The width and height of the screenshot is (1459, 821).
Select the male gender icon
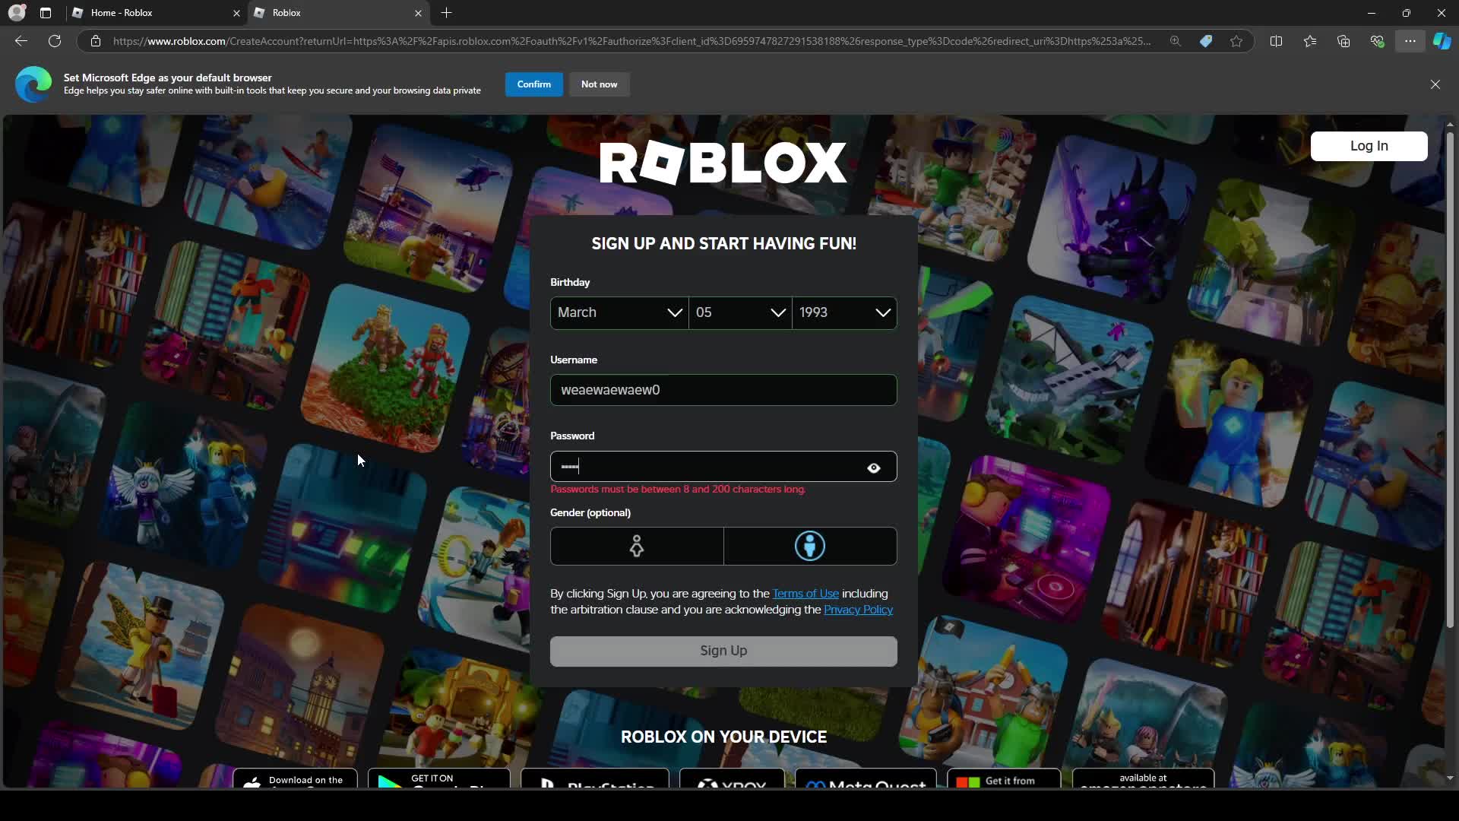(x=810, y=546)
